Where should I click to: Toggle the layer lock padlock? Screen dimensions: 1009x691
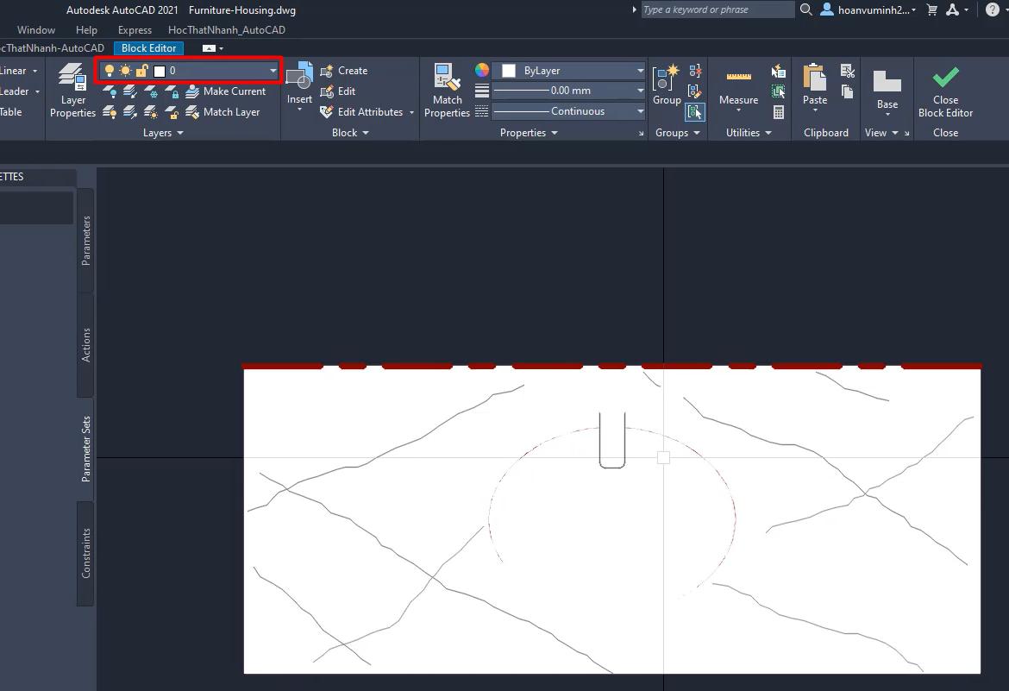coord(141,70)
